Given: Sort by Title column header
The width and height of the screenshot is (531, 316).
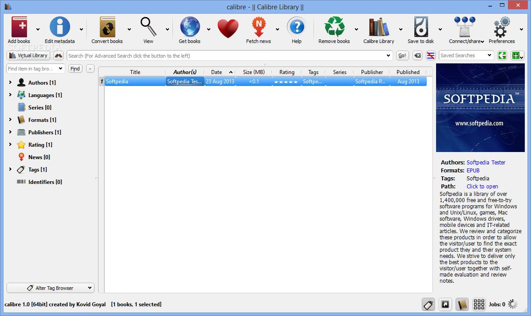Looking at the screenshot, I should coord(135,72).
